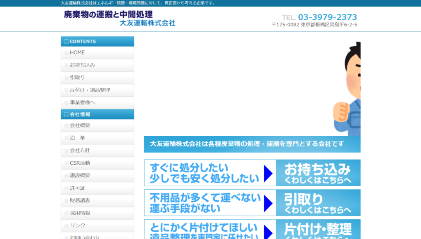Viewport: 421px width, 239px height.
Task: Open 施設概要 from company info
Action: click(x=80, y=175)
